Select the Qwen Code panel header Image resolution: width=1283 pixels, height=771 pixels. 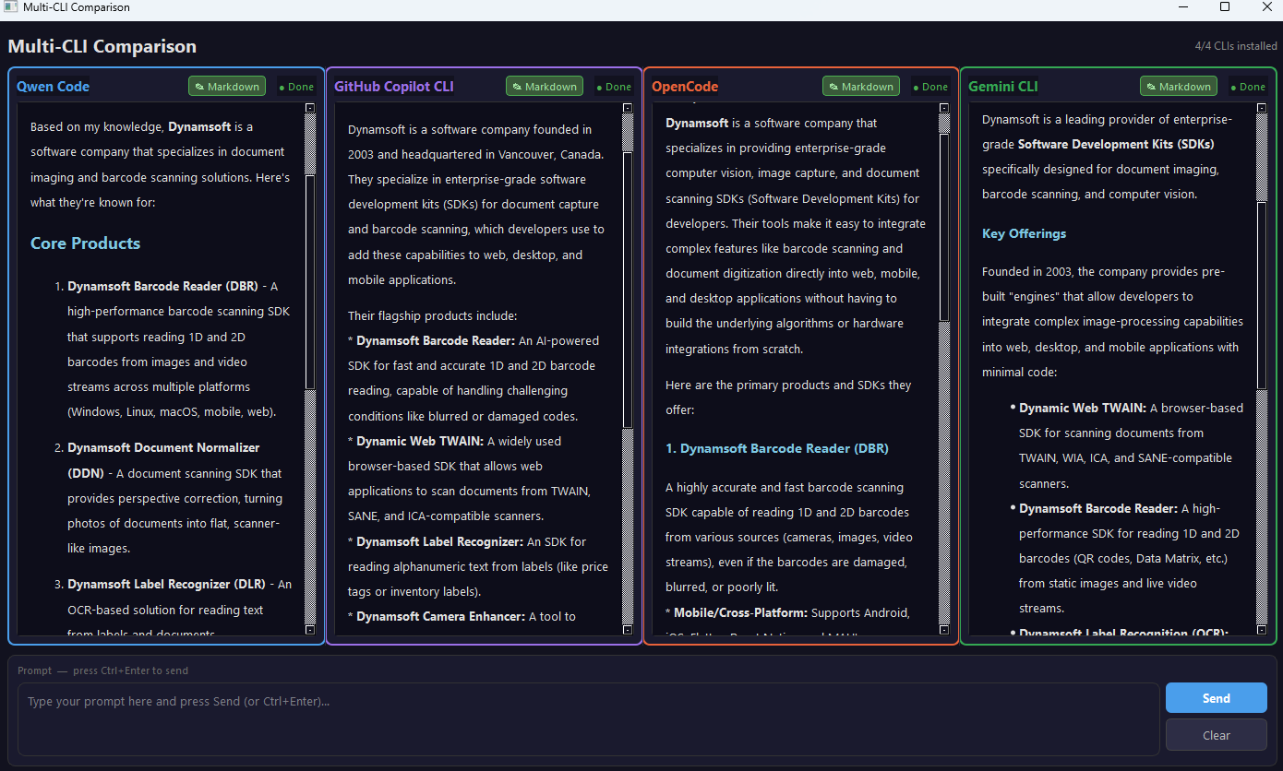(x=53, y=87)
